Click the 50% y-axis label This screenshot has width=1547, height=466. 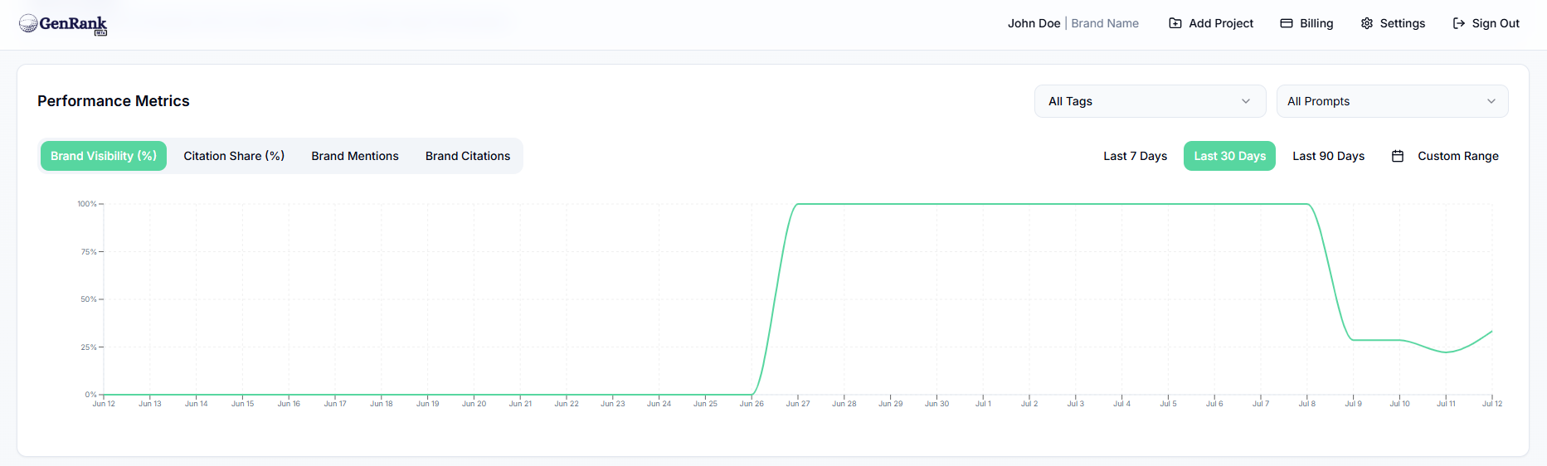(x=89, y=299)
